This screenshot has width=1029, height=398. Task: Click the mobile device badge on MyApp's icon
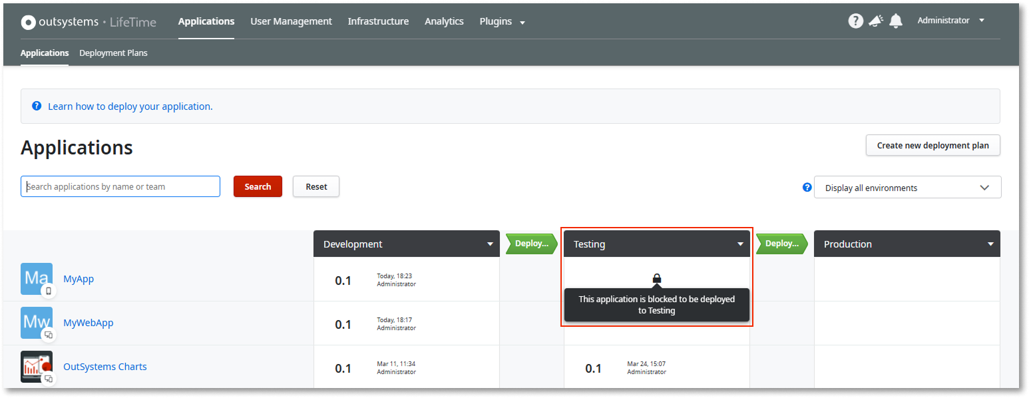point(49,291)
